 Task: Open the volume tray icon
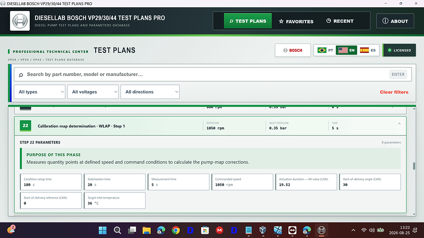(372, 230)
